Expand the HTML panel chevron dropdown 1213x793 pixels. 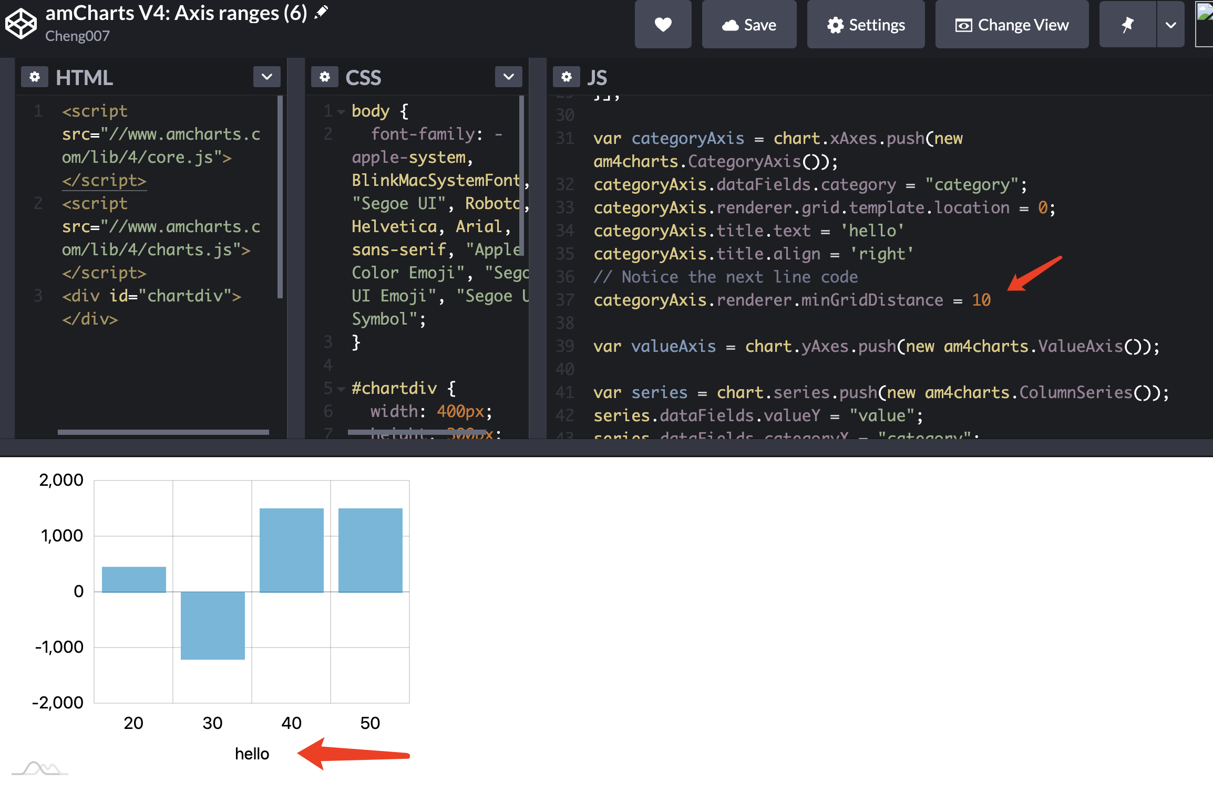[x=266, y=77]
